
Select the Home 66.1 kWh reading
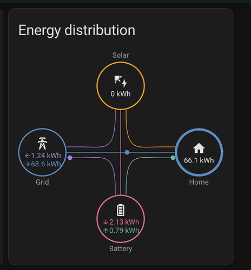pos(199,160)
